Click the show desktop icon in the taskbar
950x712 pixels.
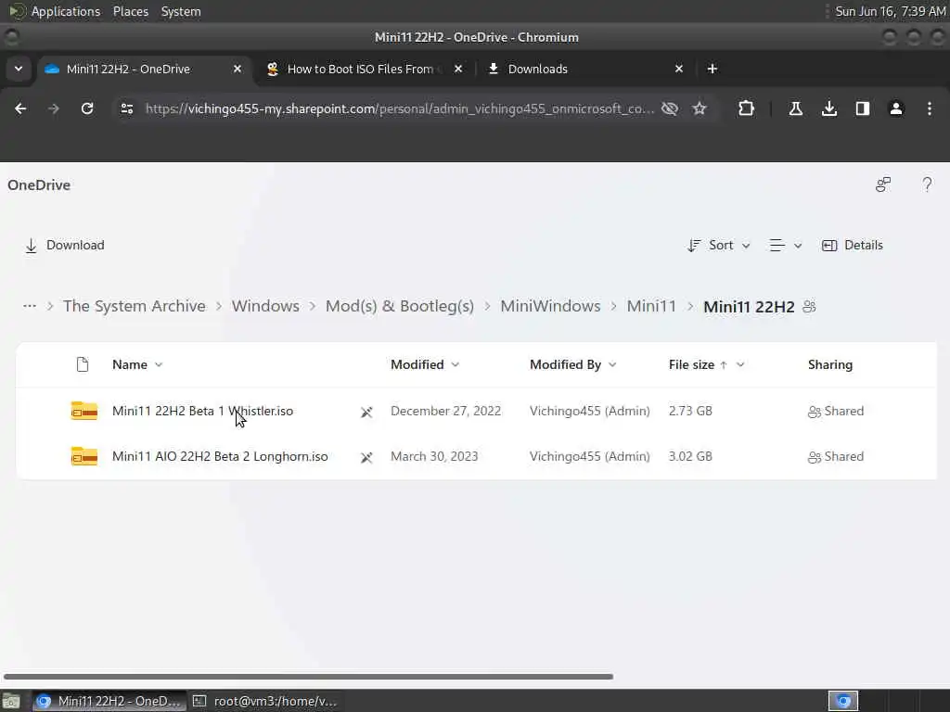click(x=11, y=702)
